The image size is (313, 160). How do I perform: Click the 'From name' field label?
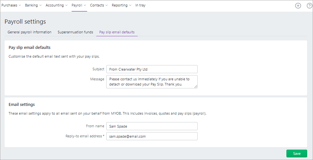click(96, 126)
